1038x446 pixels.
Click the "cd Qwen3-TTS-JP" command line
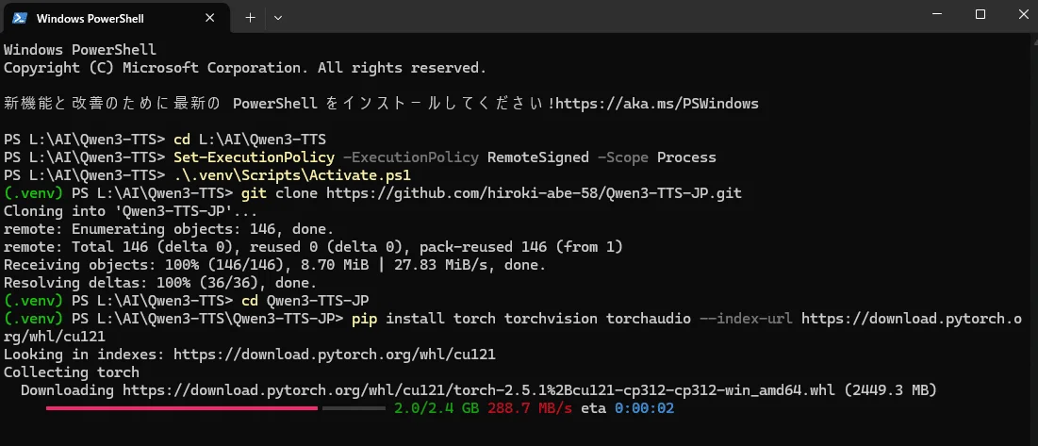[x=305, y=301]
